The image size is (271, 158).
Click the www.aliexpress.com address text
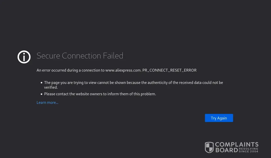123,70
